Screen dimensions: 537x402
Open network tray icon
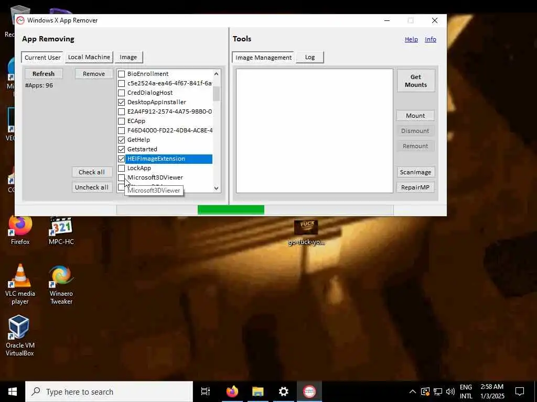(438, 392)
